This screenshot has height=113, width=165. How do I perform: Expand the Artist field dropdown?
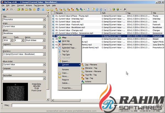point(44,26)
